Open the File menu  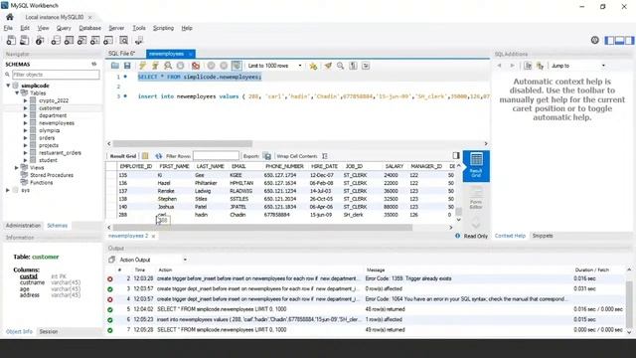click(x=8, y=28)
